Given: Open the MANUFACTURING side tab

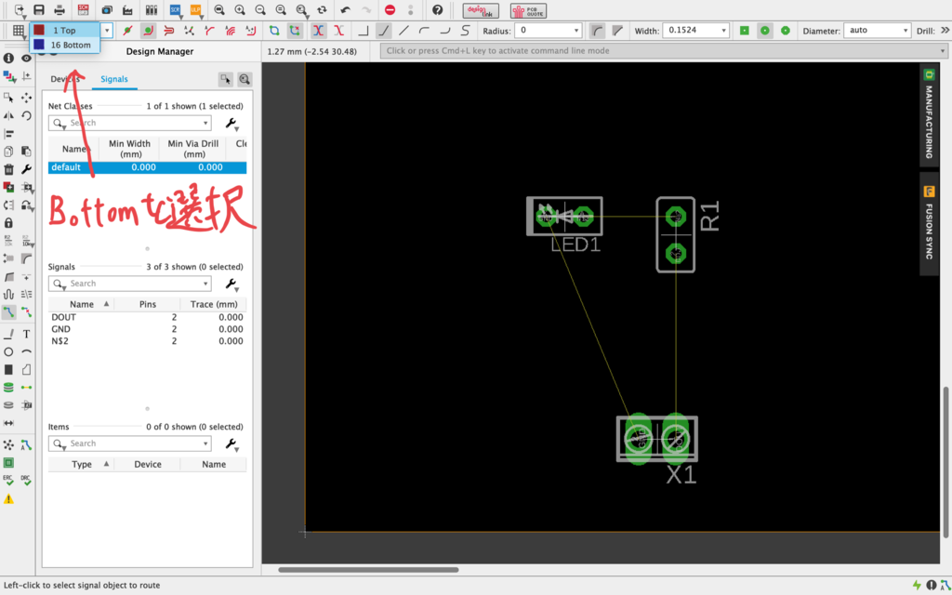Looking at the screenshot, I should coord(929,114).
